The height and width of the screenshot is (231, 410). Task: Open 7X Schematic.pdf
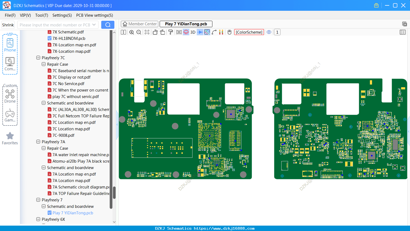tap(68, 32)
